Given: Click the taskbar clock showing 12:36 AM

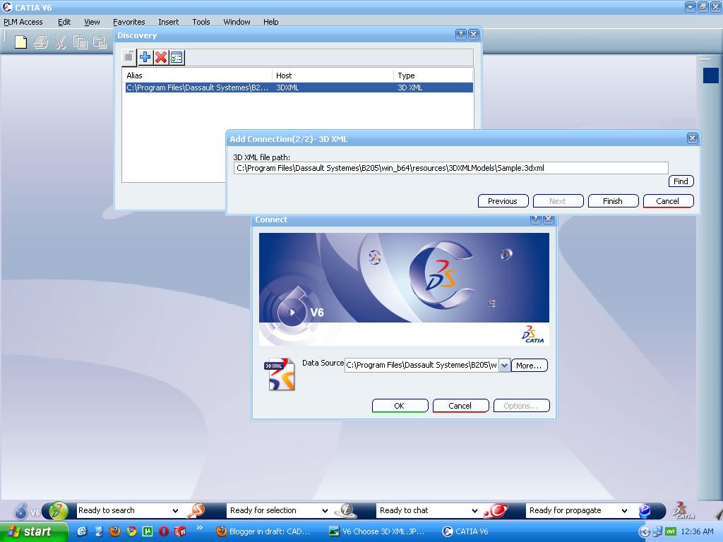Looking at the screenshot, I should pyautogui.click(x=697, y=531).
